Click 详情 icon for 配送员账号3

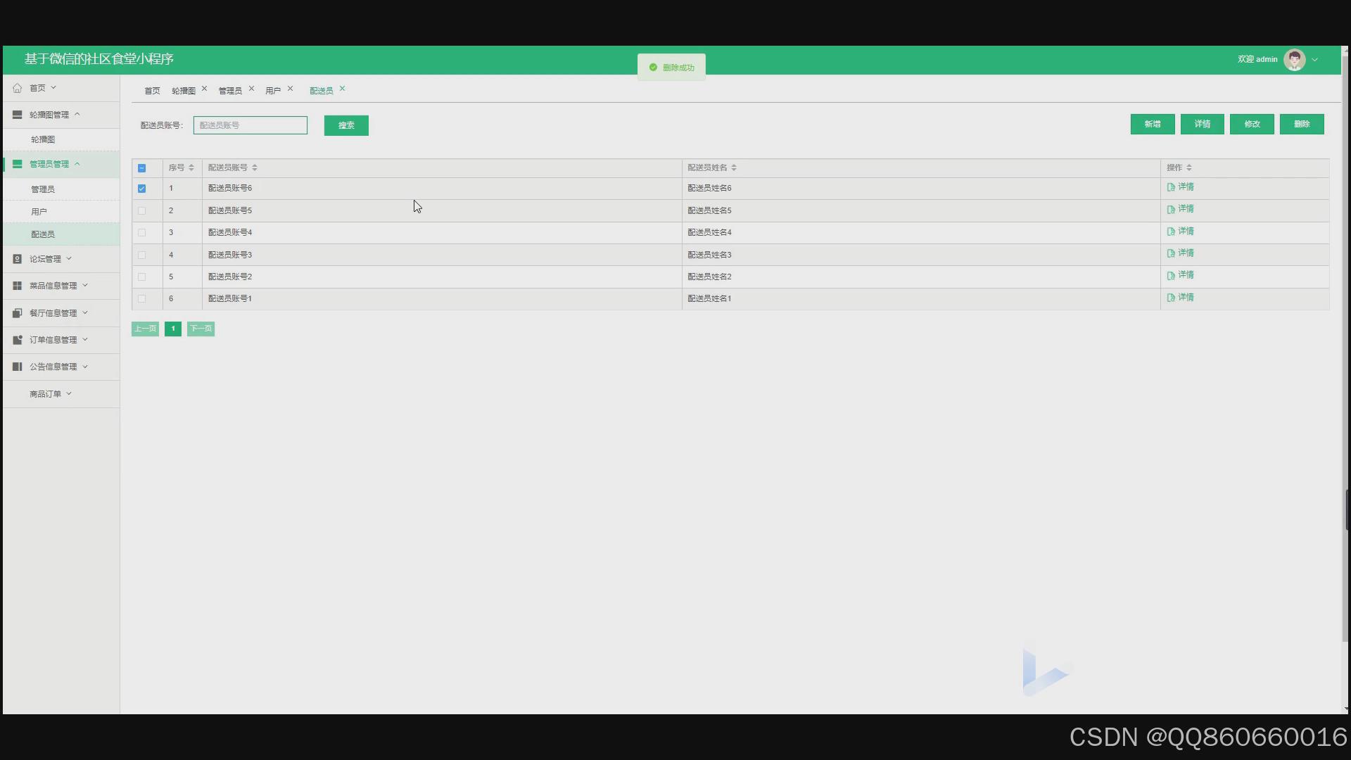tap(1171, 253)
